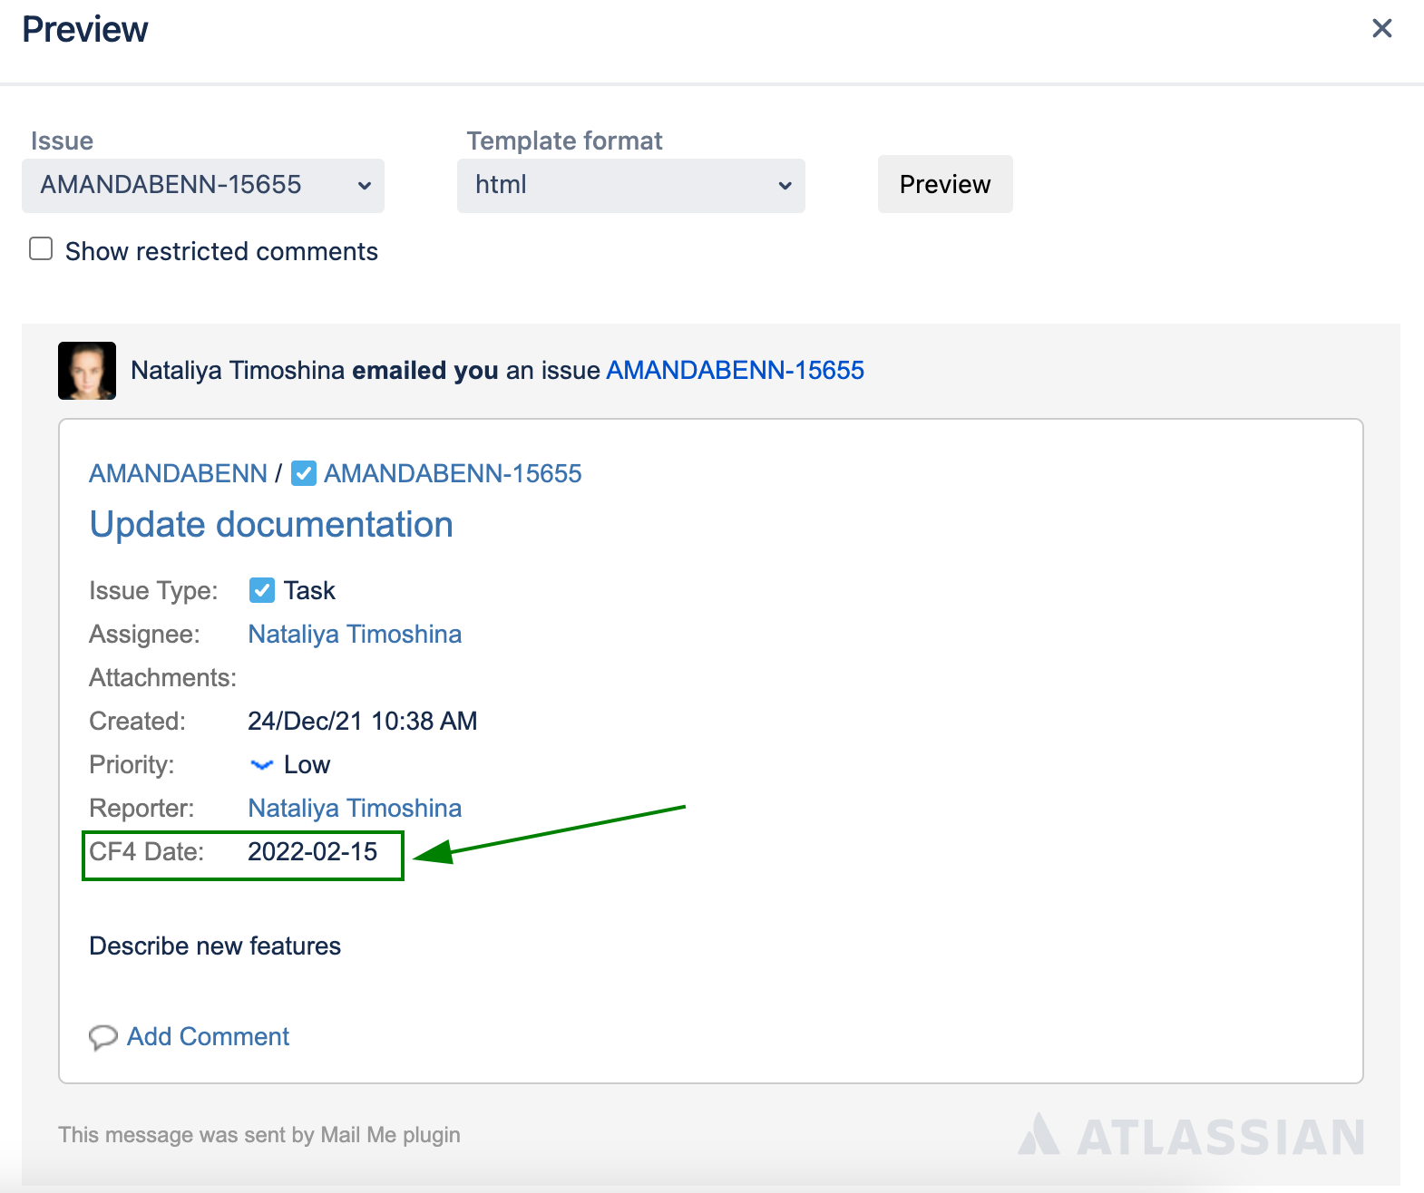Click the CF4 Date value 2022-02-15
This screenshot has height=1193, width=1424.
pyautogui.click(x=313, y=852)
